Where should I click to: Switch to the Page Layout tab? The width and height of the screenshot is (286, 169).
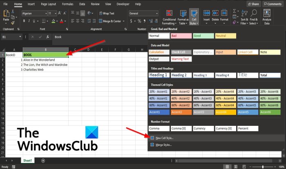pyautogui.click(x=48, y=4)
